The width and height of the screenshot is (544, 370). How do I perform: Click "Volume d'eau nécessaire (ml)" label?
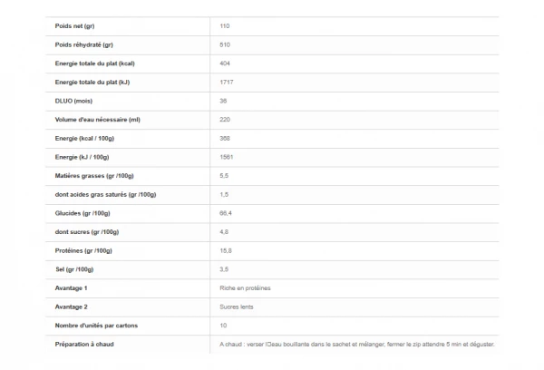coord(98,119)
